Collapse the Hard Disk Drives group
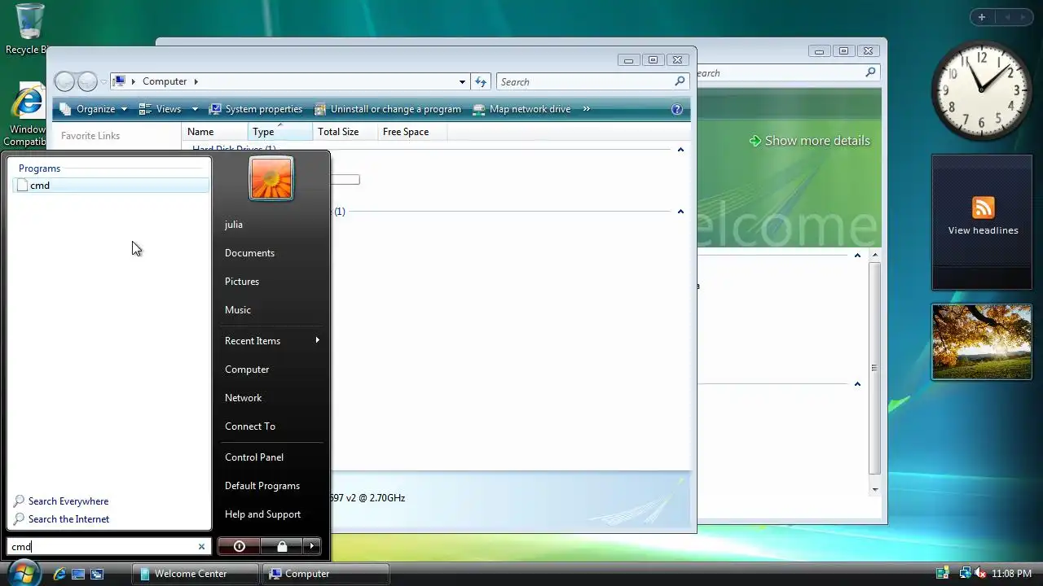 pyautogui.click(x=680, y=150)
